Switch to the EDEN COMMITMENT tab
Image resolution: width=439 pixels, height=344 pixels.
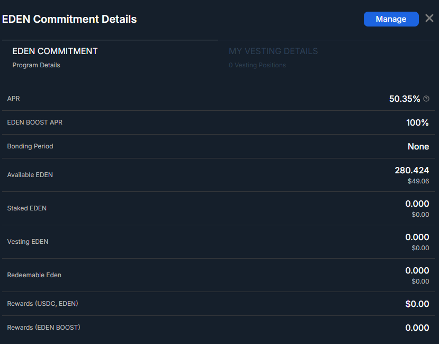pos(55,51)
